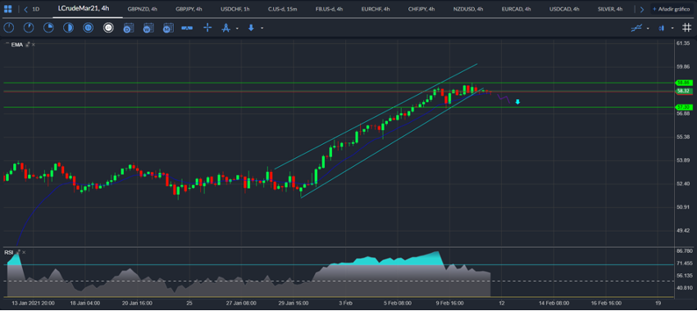The image size is (697, 311).
Task: Select the 58.86 price level label
Action: 684,83
